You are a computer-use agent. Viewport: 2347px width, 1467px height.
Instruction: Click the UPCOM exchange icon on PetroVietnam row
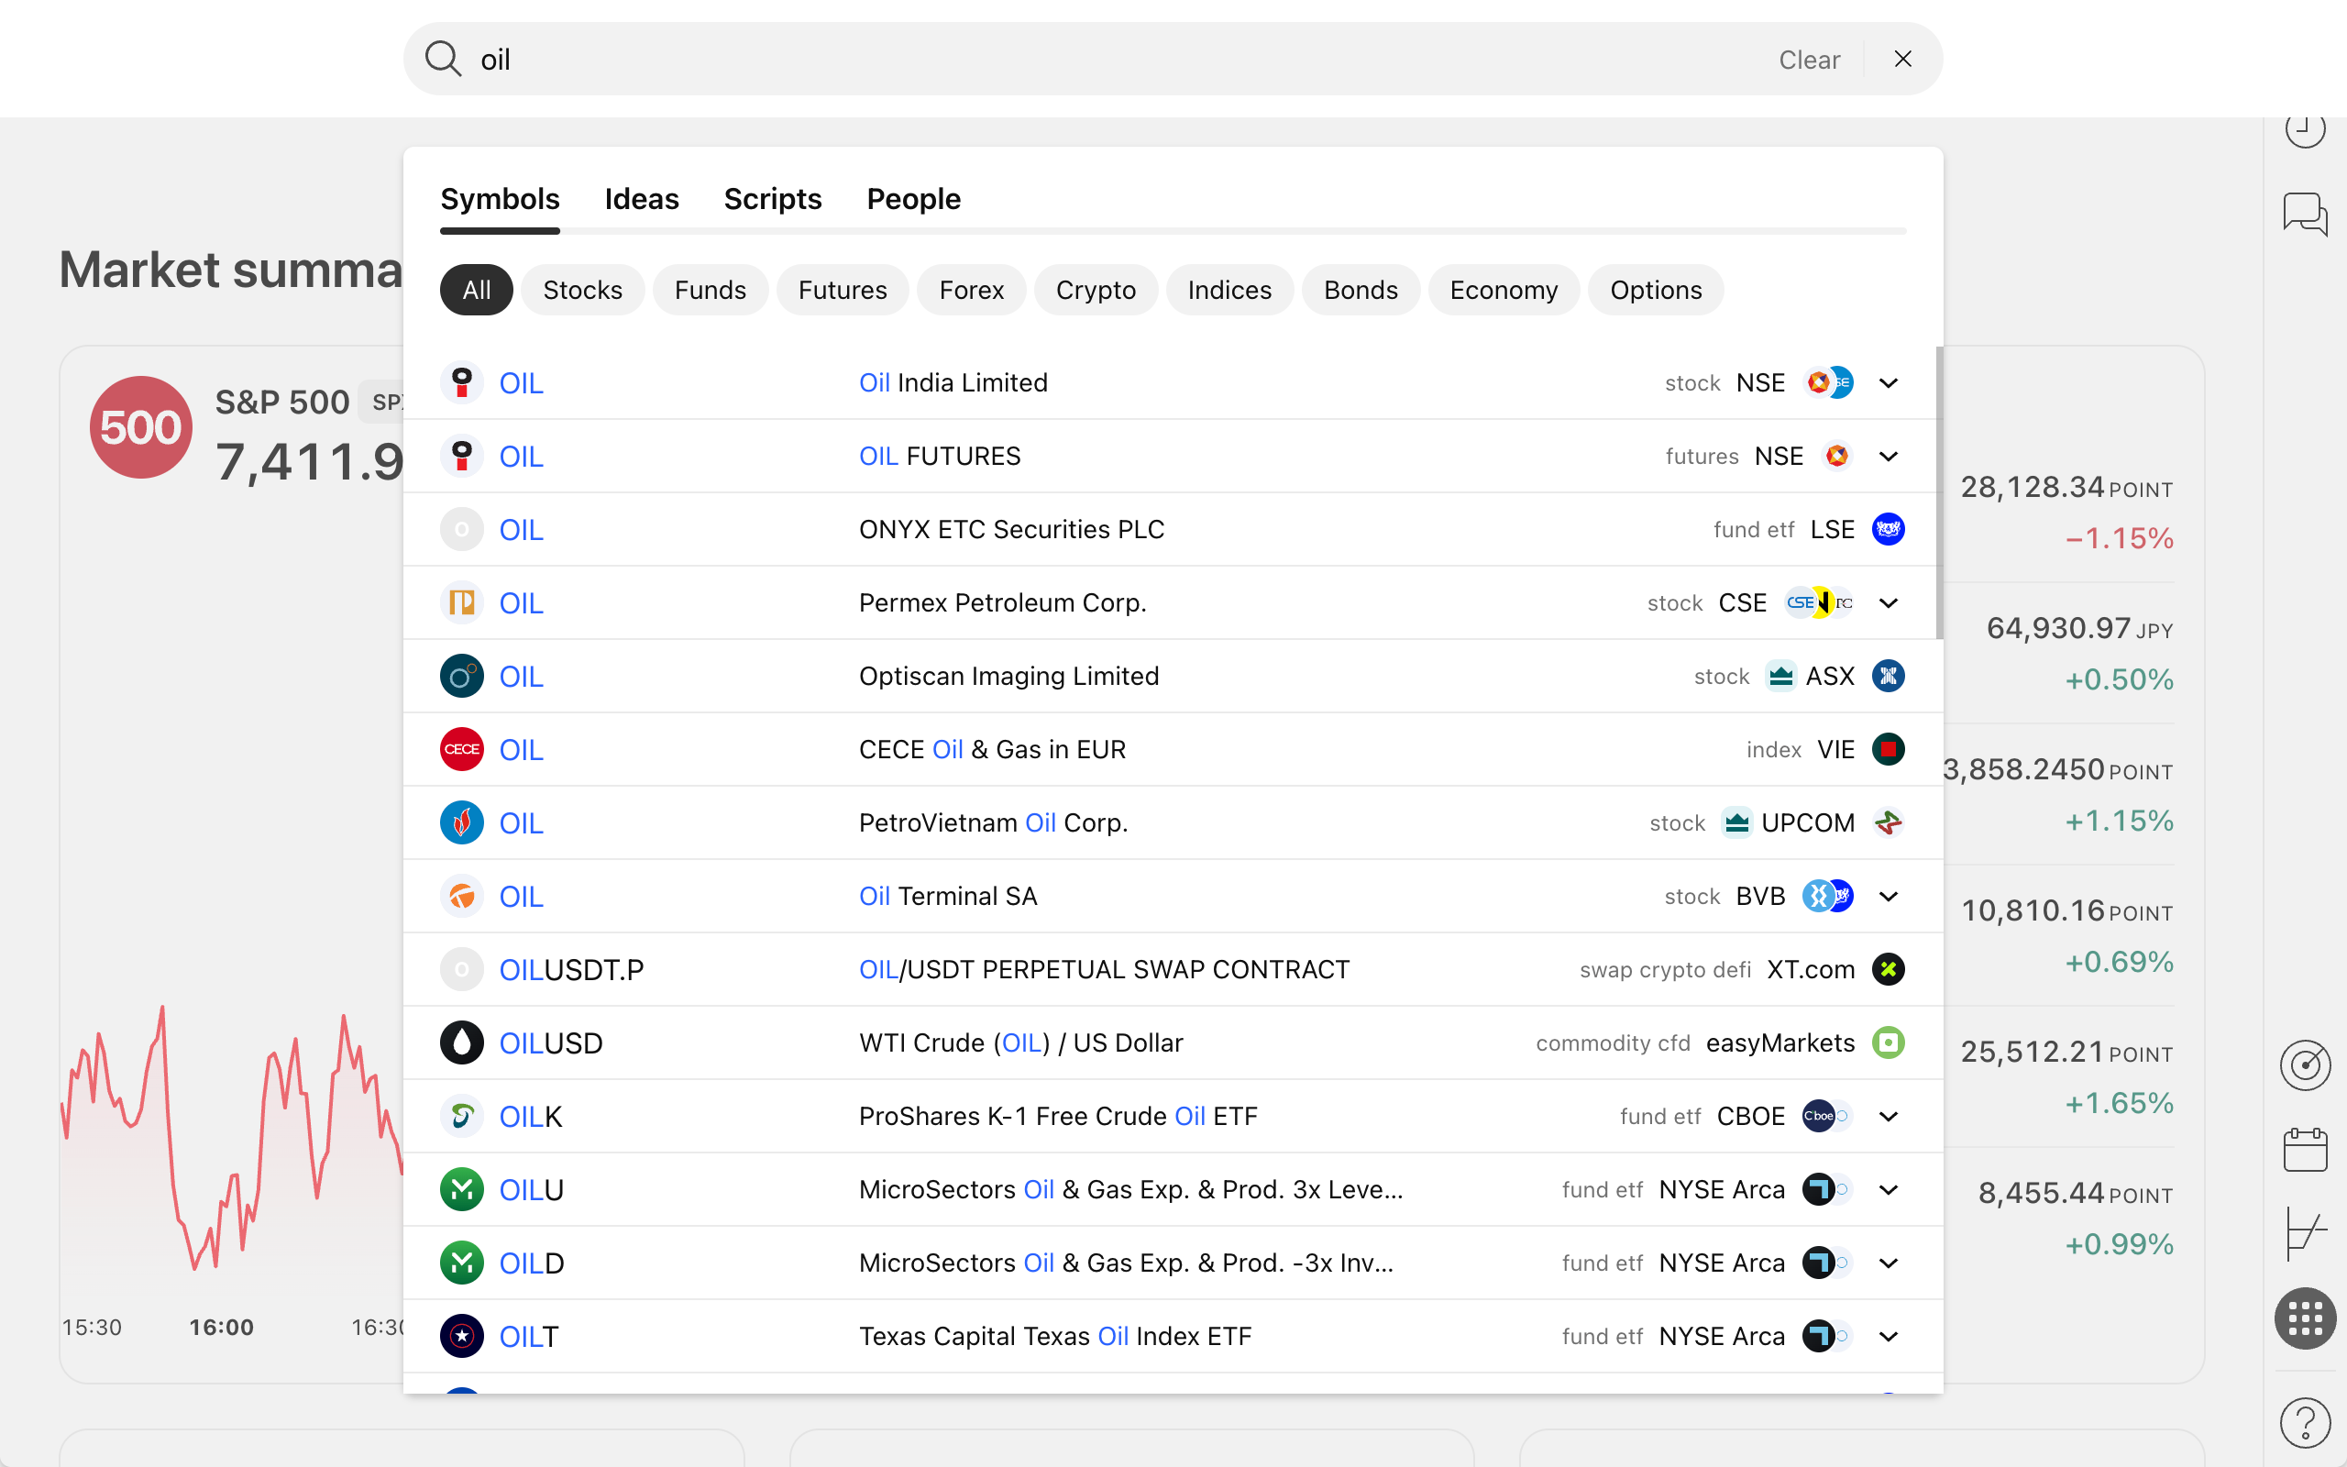pyautogui.click(x=1889, y=822)
